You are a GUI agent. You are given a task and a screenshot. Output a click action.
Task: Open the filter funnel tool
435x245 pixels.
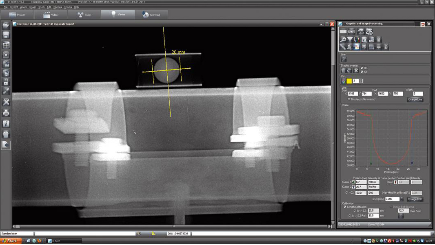[350, 40]
